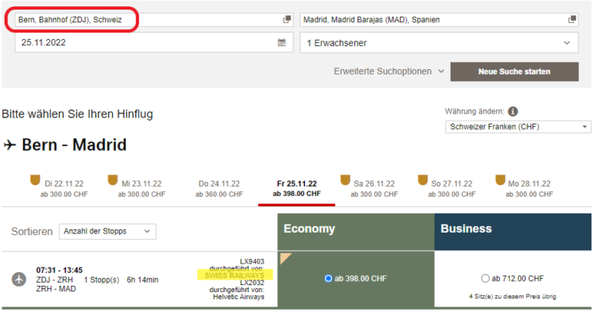Click the ZRH - MAD segment text

point(56,289)
